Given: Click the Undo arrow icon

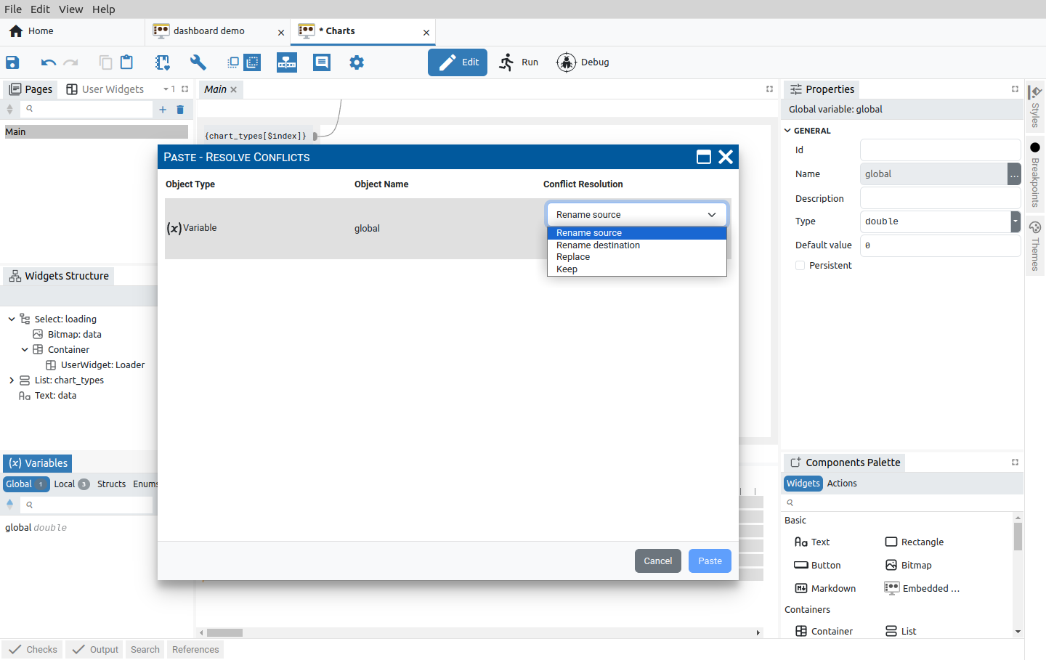Looking at the screenshot, I should click(x=49, y=62).
